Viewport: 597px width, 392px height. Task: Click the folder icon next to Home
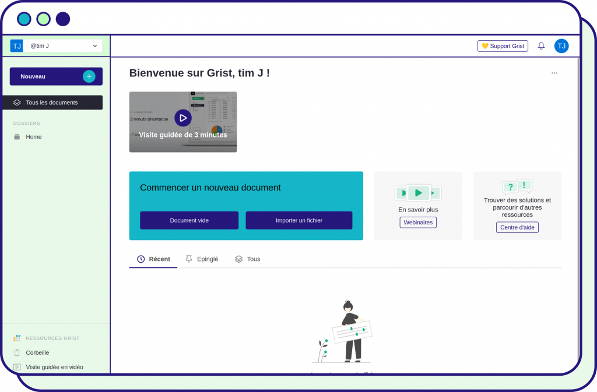pos(17,137)
